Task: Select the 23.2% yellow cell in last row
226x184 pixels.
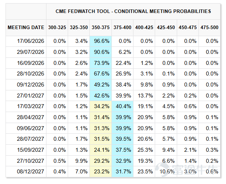Action: pyautogui.click(x=101, y=172)
